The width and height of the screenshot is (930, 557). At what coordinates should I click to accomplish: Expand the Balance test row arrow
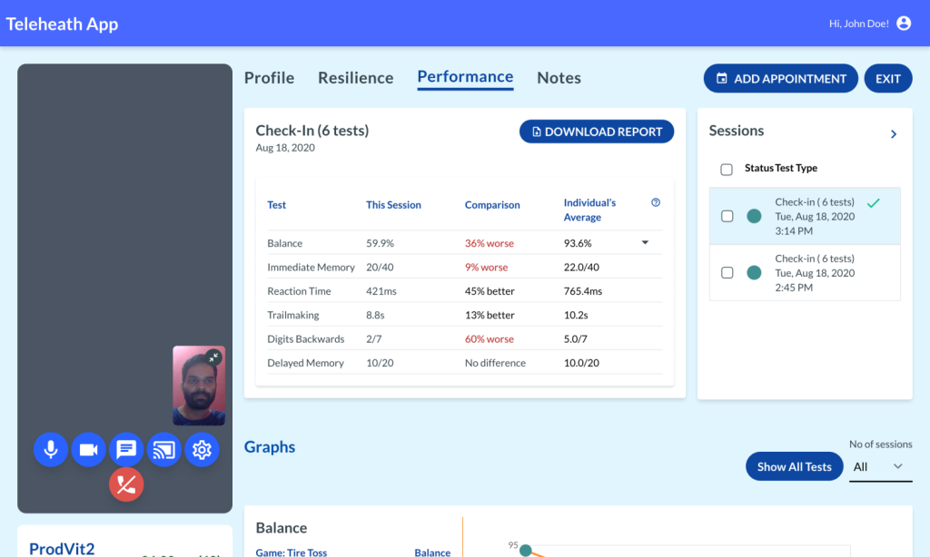645,243
